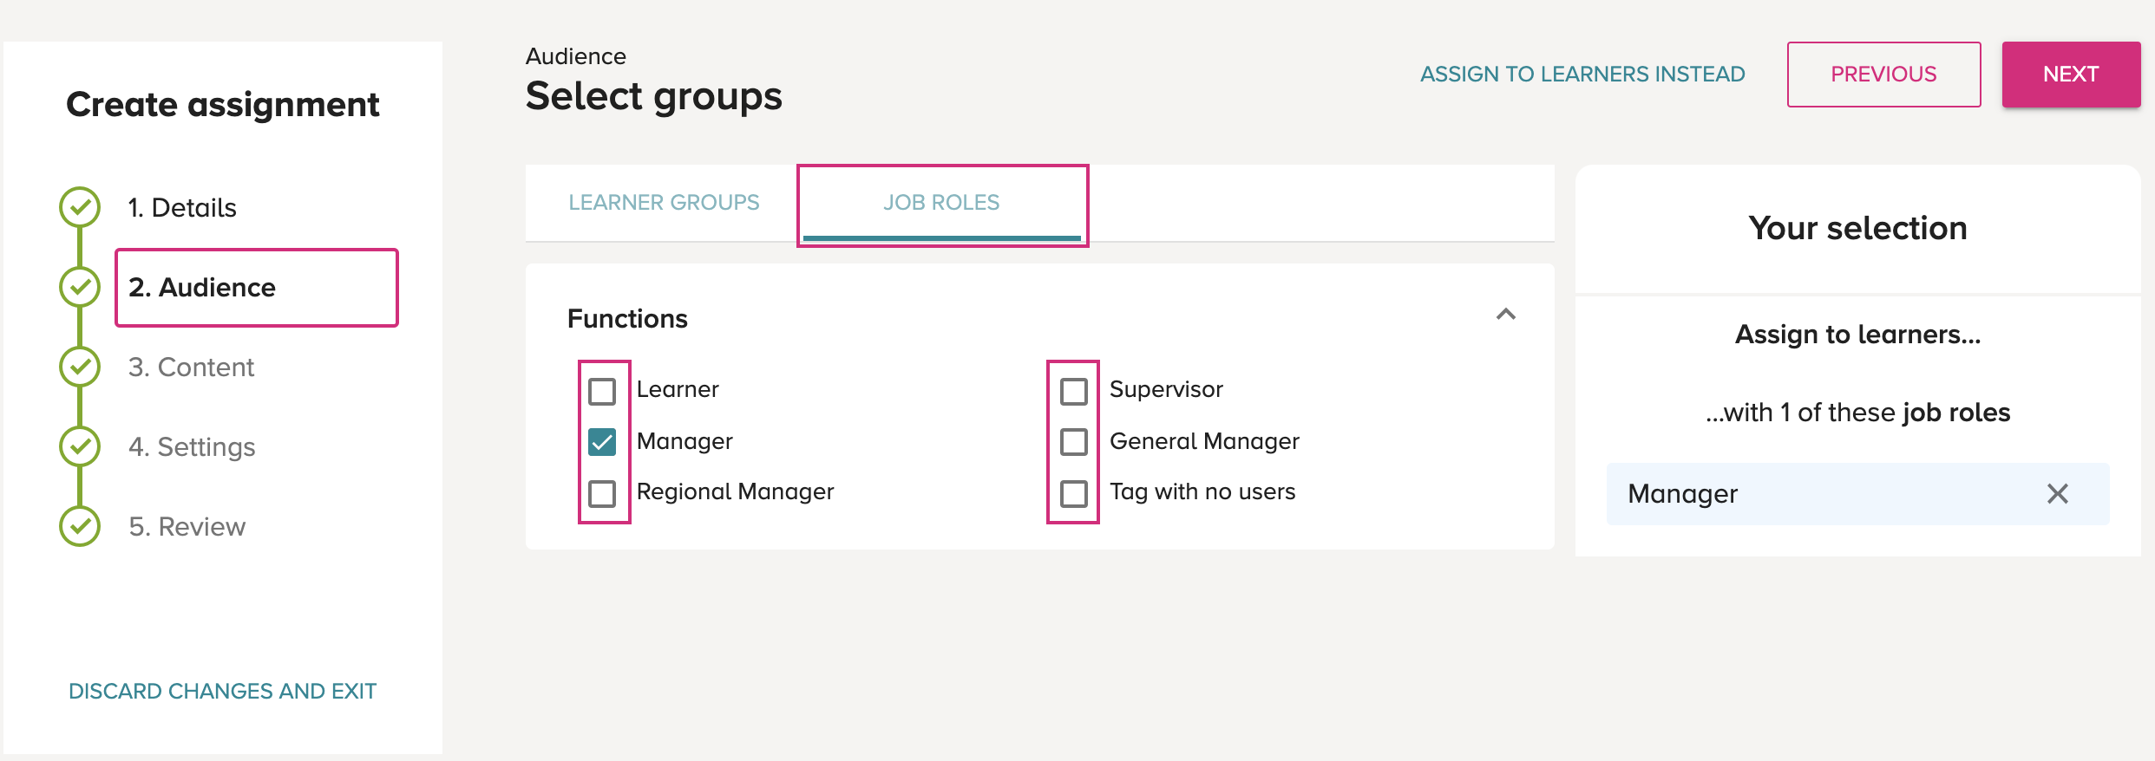Click the Your selection panel heading
Viewport: 2155px width, 761px height.
pyautogui.click(x=1857, y=228)
